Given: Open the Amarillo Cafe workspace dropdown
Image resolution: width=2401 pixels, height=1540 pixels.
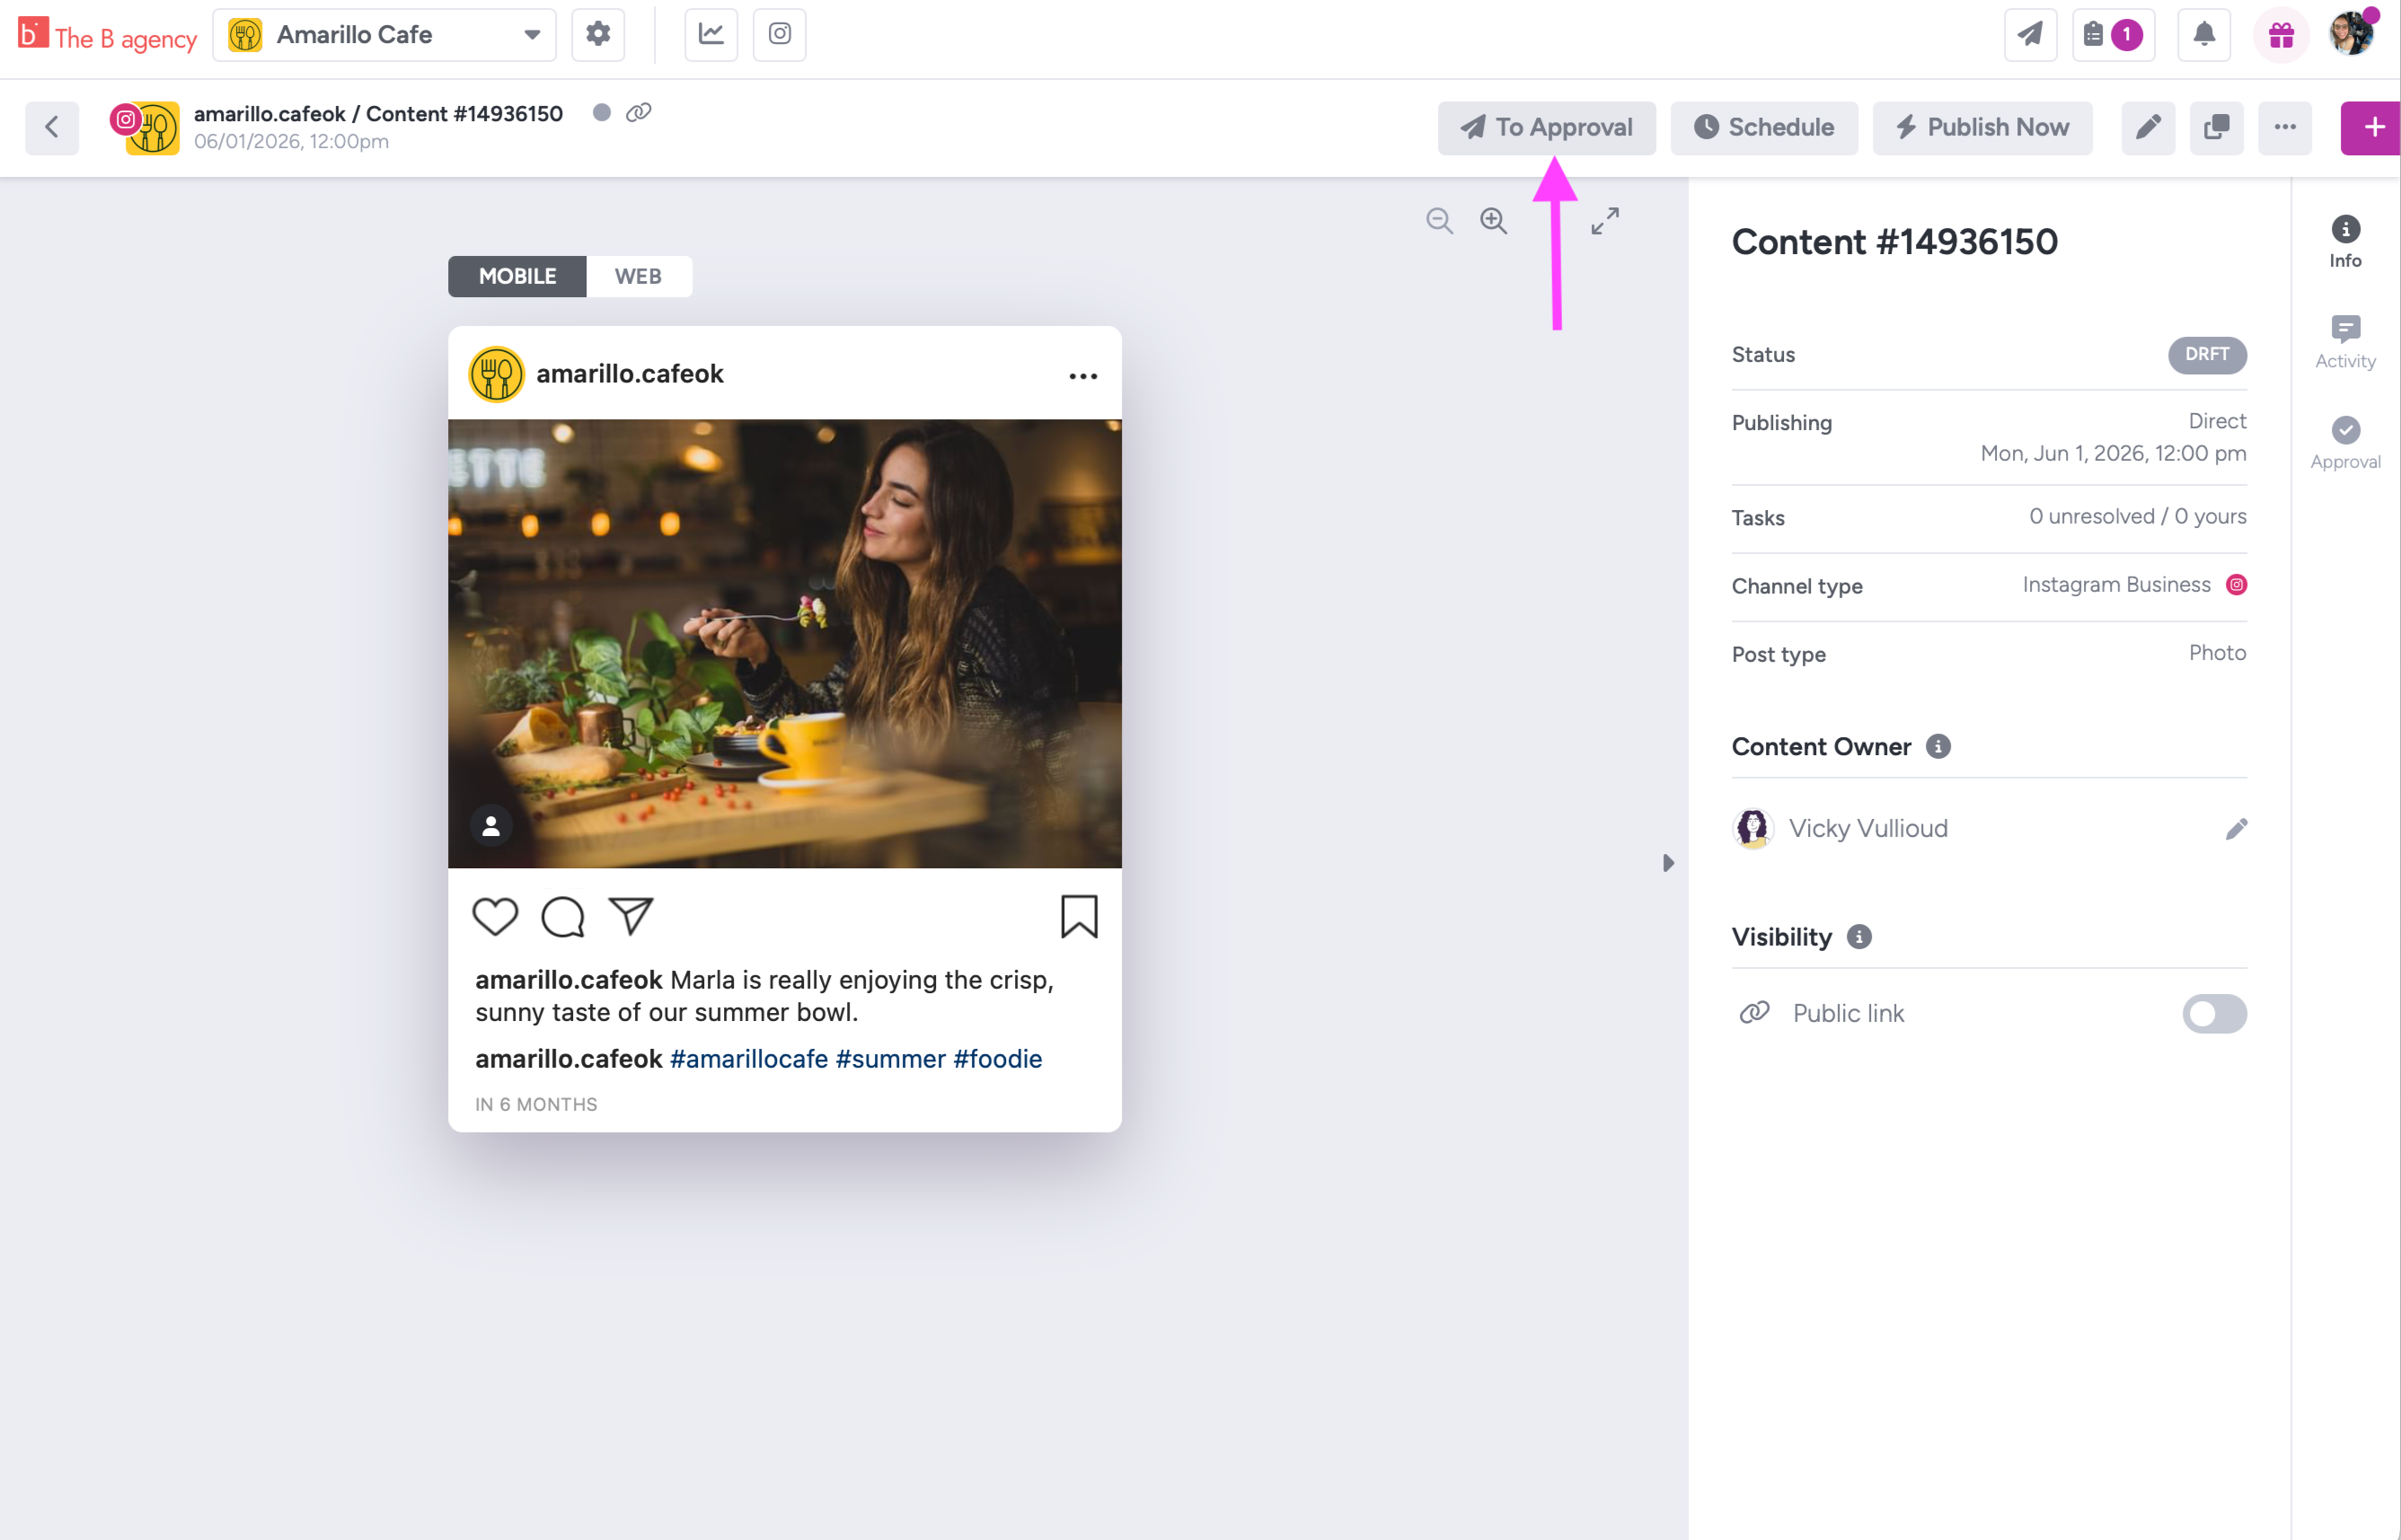Looking at the screenshot, I should pos(385,35).
